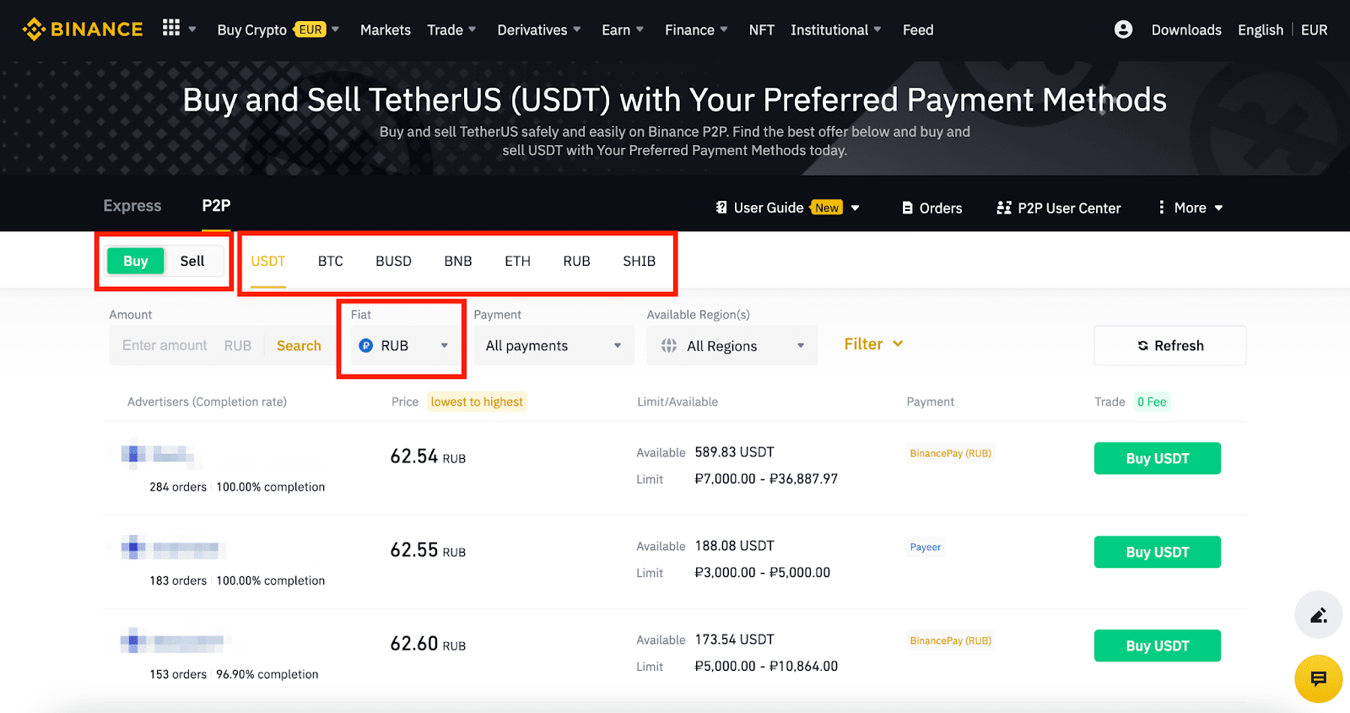1350x713 pixels.
Task: Expand the Filter options
Action: [x=873, y=344]
